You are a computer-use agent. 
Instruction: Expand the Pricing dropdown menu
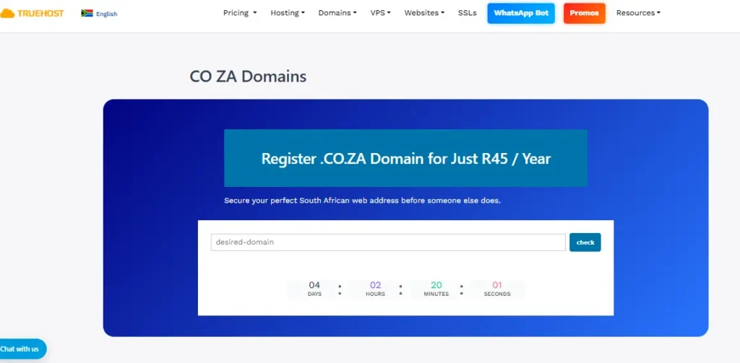[x=240, y=13]
